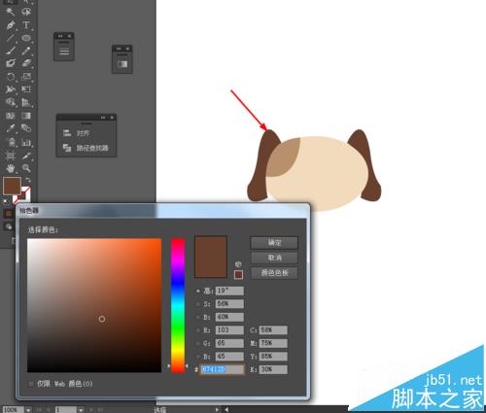Click the R value field showing 103
Screen dimensions: 486x413
click(x=229, y=330)
